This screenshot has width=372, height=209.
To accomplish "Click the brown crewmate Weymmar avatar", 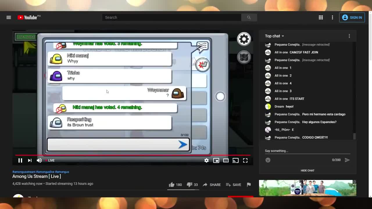I will (x=178, y=93).
